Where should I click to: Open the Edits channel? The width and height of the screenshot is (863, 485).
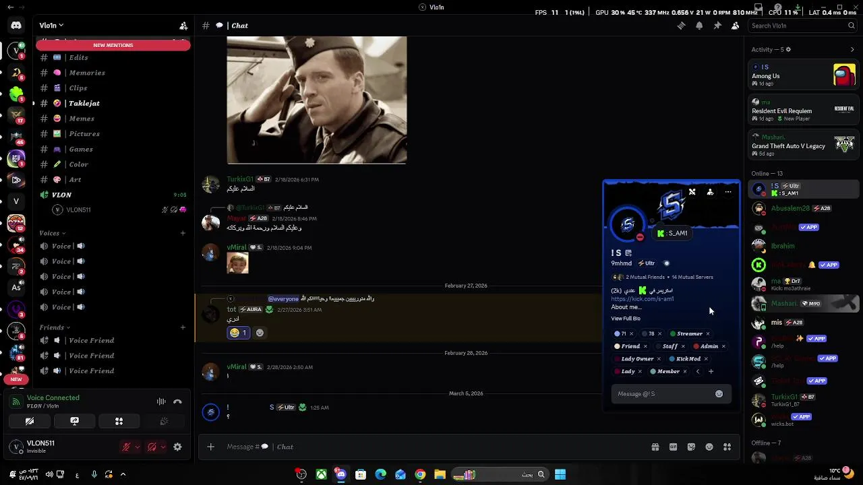[78, 57]
